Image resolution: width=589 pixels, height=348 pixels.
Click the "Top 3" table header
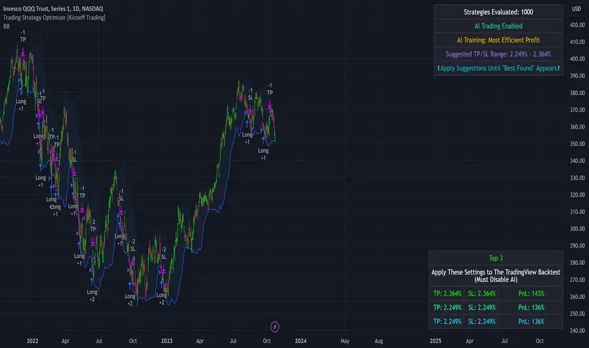pos(495,258)
